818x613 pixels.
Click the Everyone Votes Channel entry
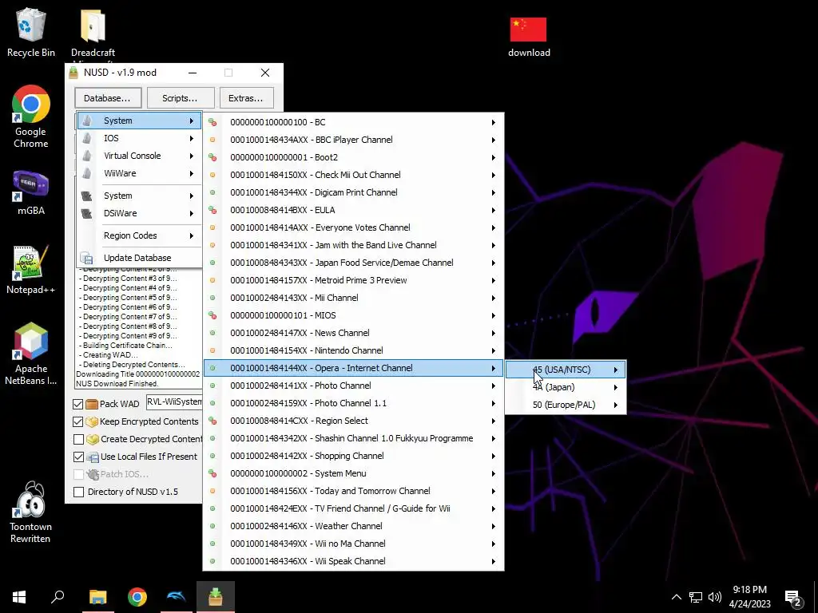pyautogui.click(x=353, y=227)
